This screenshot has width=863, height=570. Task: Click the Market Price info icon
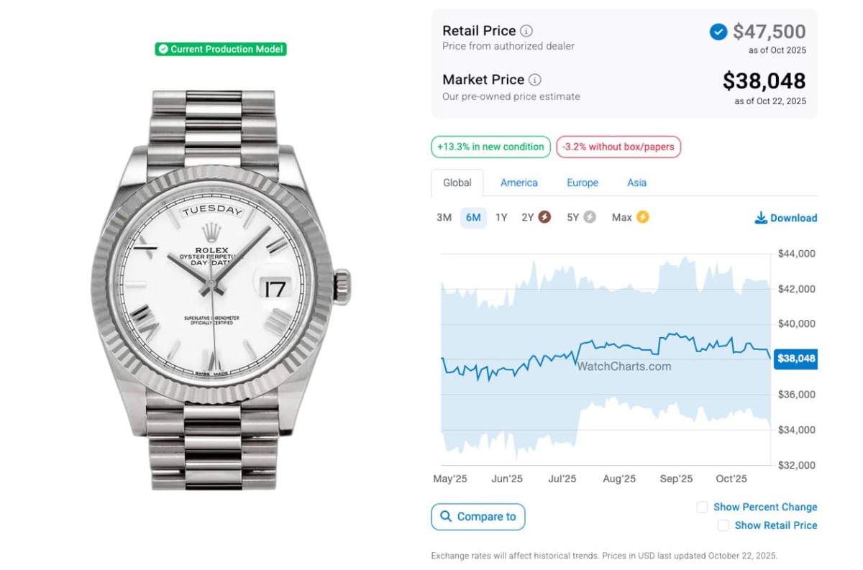point(535,80)
